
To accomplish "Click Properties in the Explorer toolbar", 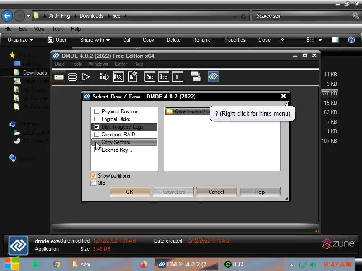I will pyautogui.click(x=234, y=40).
